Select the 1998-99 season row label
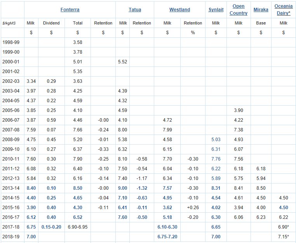The width and height of the screenshot is (296, 243). [x=11, y=42]
